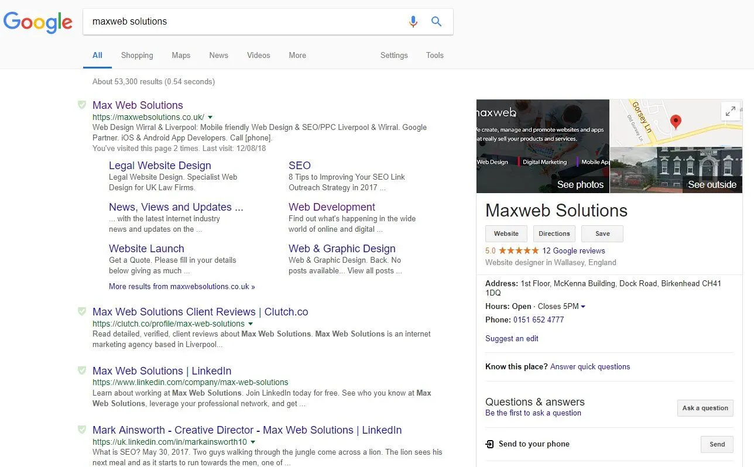This screenshot has height=467, width=754.
Task: Click the magnifying glass search icon
Action: click(x=436, y=21)
